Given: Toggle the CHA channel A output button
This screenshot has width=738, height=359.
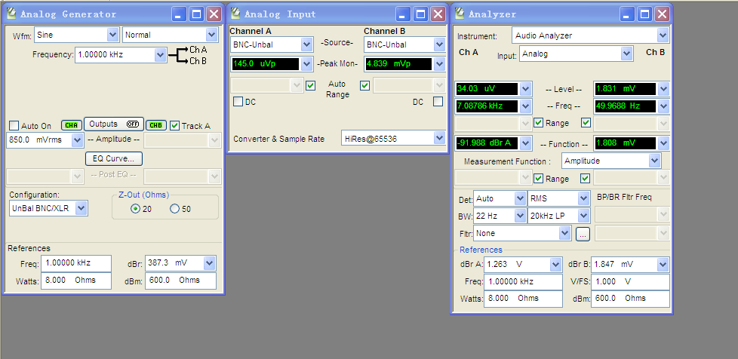Looking at the screenshot, I should (72, 125).
